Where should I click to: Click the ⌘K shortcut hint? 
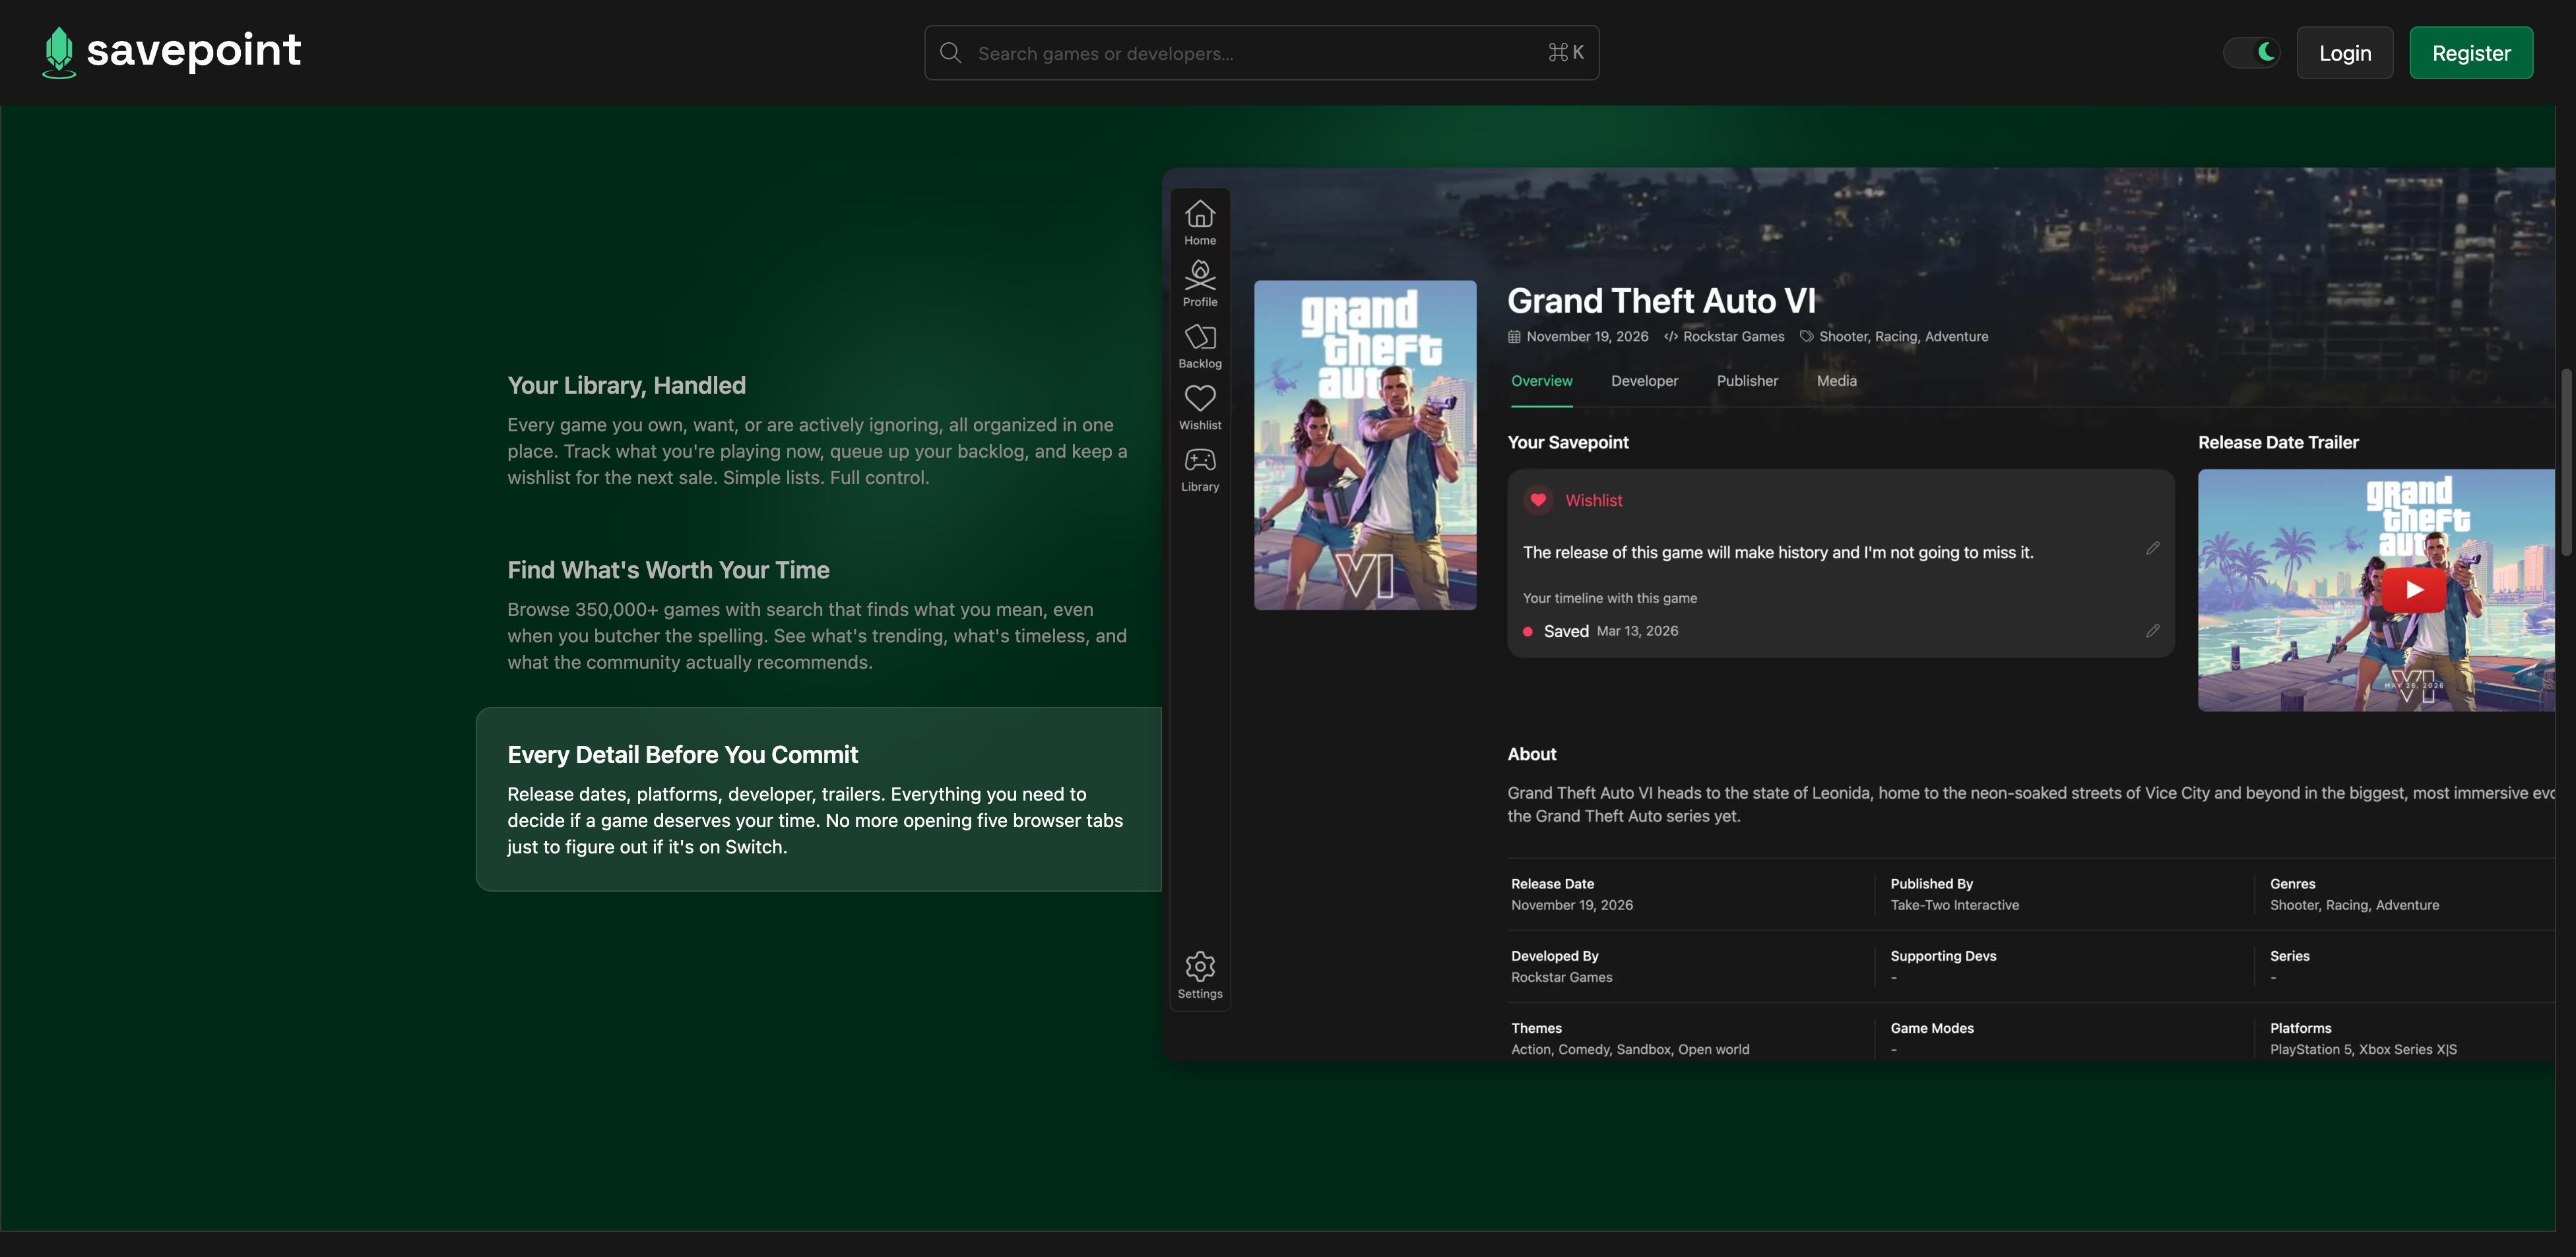pos(1565,53)
